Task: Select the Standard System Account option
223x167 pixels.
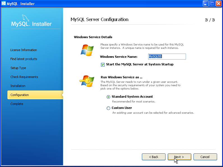Action: 108,97
